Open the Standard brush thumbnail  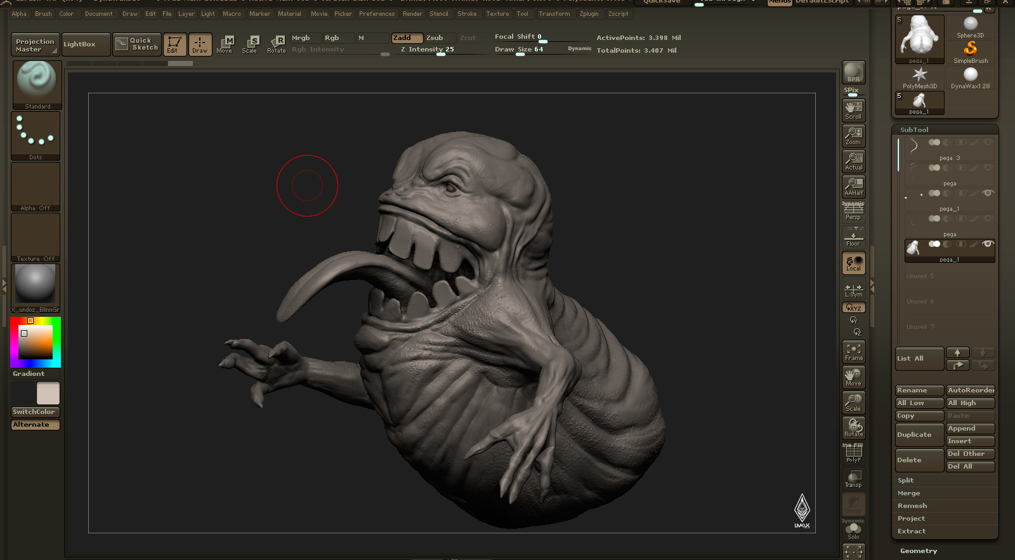pos(36,85)
